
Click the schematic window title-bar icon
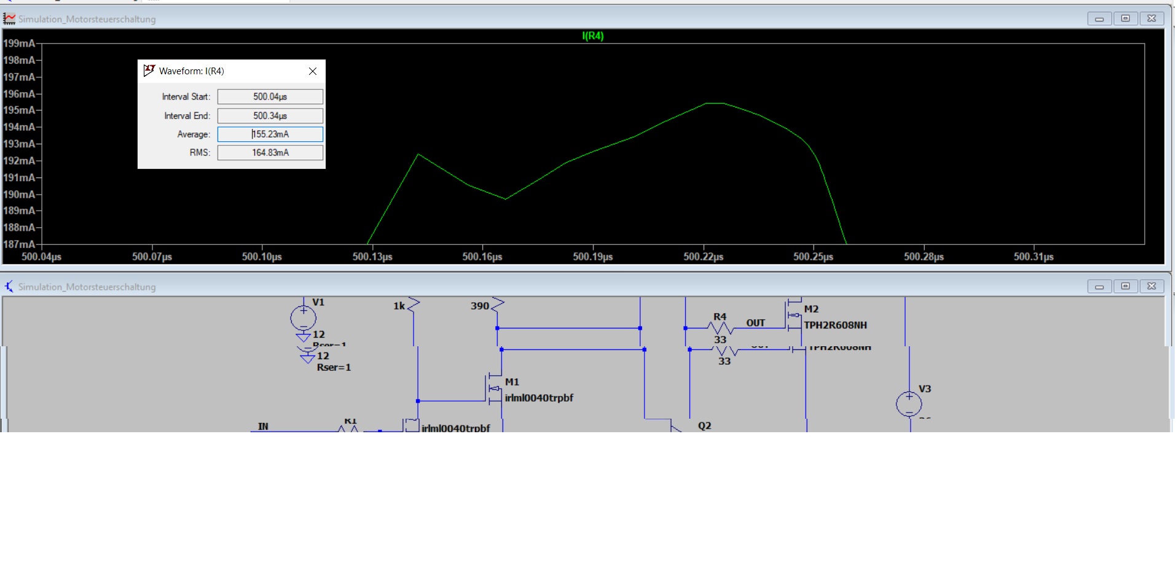9,287
